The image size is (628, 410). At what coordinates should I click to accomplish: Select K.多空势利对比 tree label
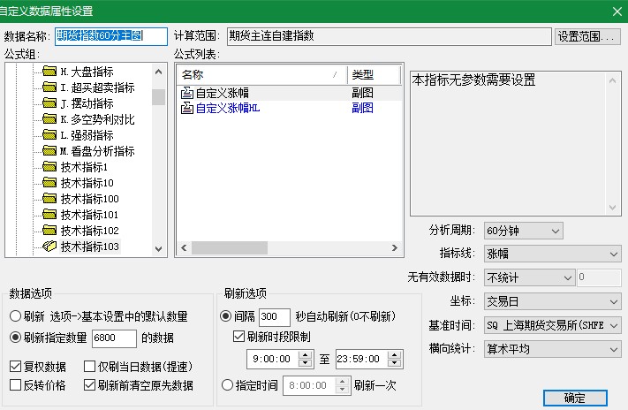click(97, 119)
